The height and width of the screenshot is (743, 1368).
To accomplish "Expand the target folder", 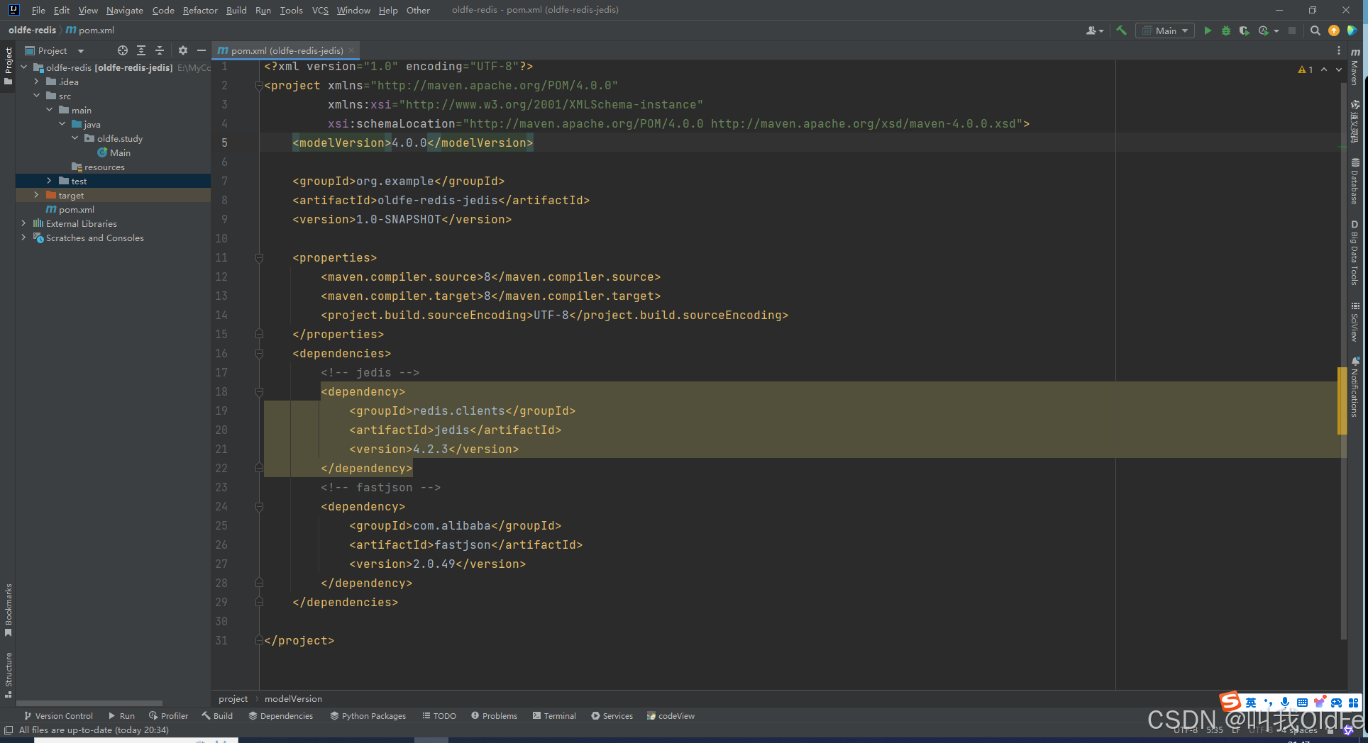I will [x=37, y=195].
